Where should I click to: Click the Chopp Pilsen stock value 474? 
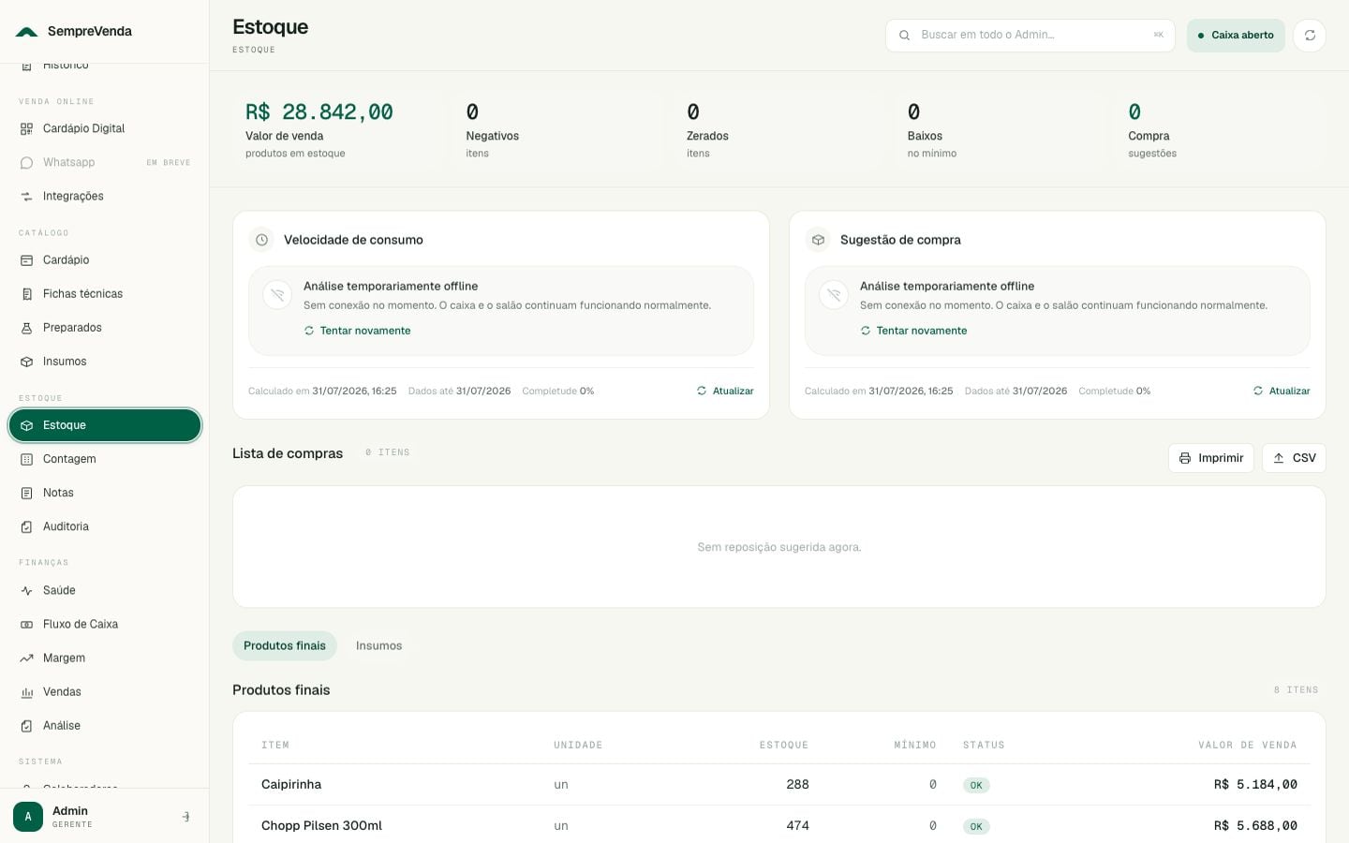(797, 826)
